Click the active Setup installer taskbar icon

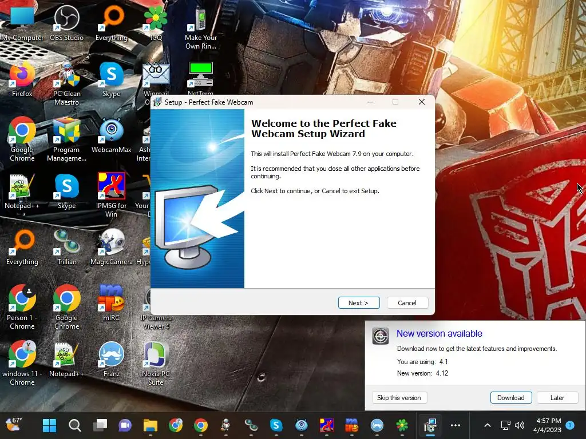point(430,425)
